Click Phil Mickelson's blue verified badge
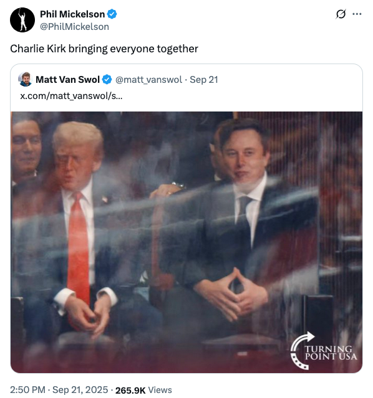The height and width of the screenshot is (398, 373). coord(112,14)
